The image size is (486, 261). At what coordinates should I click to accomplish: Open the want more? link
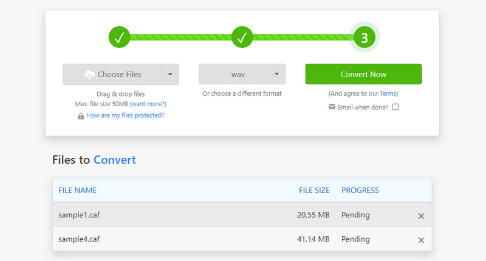coord(146,104)
